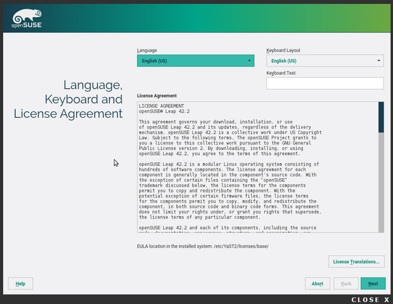Click the Language field label
Screen dimensions: 393x304
point(147,50)
